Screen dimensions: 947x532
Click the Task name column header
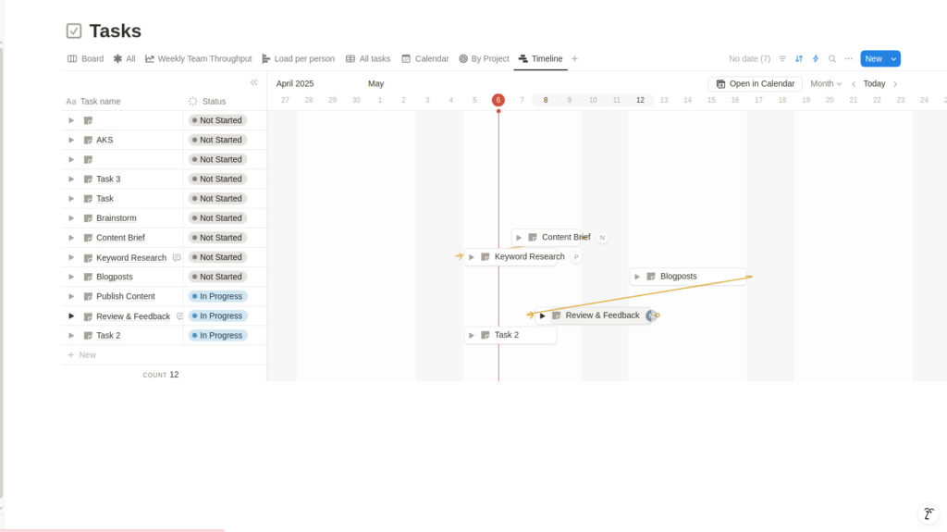pos(93,101)
